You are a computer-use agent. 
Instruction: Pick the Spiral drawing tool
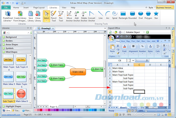click(115, 15)
